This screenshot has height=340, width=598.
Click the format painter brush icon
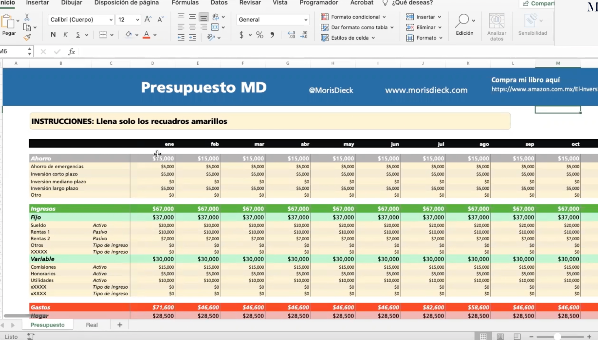pyautogui.click(x=27, y=37)
